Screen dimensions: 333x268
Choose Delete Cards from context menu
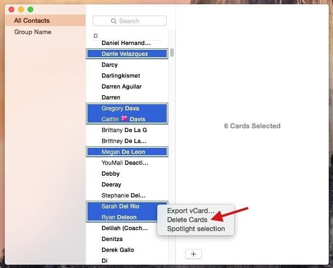pyautogui.click(x=187, y=220)
